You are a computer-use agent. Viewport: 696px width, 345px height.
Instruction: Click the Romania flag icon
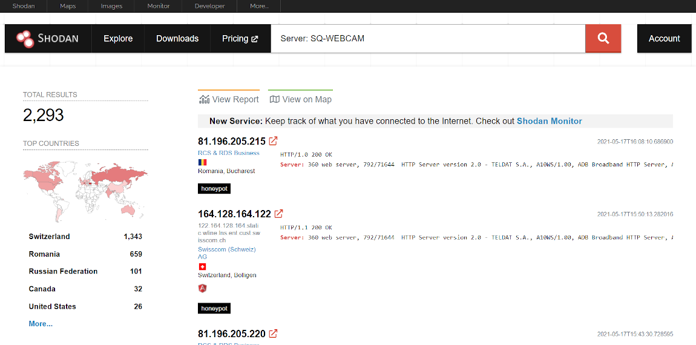point(202,162)
